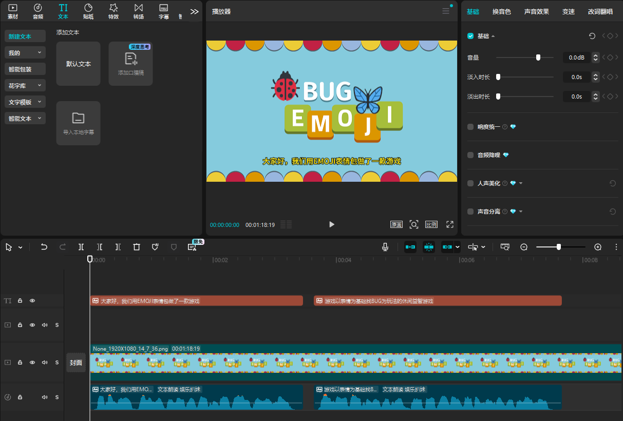The height and width of the screenshot is (421, 623).
Task: Hide the text track with eye icon
Action: coord(32,301)
